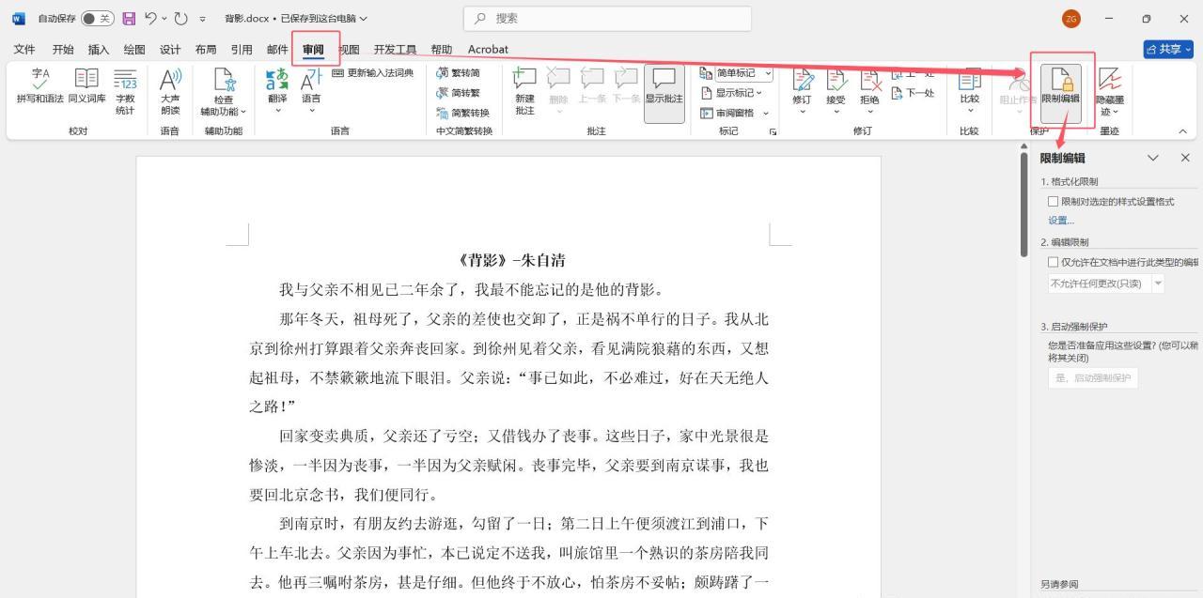Start 大声朗读 read aloud
This screenshot has width=1203, height=598.
[x=169, y=87]
